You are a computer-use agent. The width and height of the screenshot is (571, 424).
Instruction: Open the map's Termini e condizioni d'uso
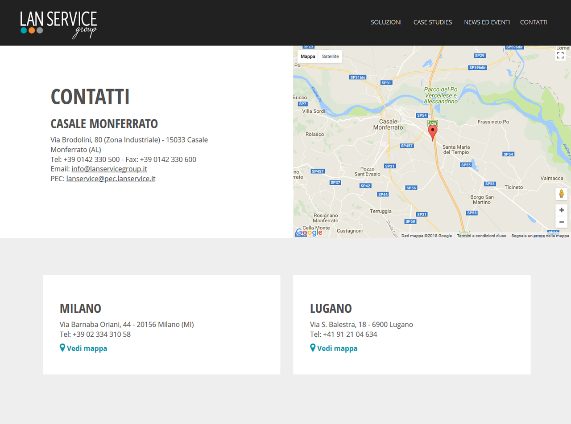(x=481, y=236)
